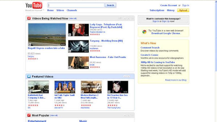This screenshot has height=122, width=217.
Task: Open the Videos tab
Action: (x=60, y=10)
